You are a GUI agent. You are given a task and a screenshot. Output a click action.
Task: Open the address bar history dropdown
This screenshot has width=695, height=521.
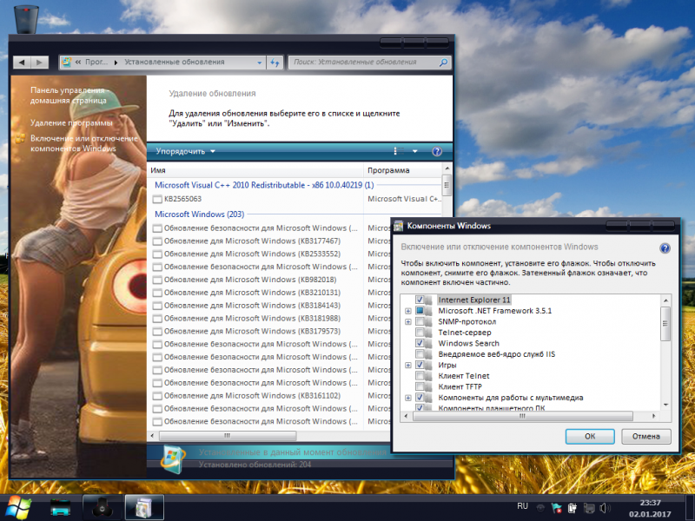tap(260, 63)
